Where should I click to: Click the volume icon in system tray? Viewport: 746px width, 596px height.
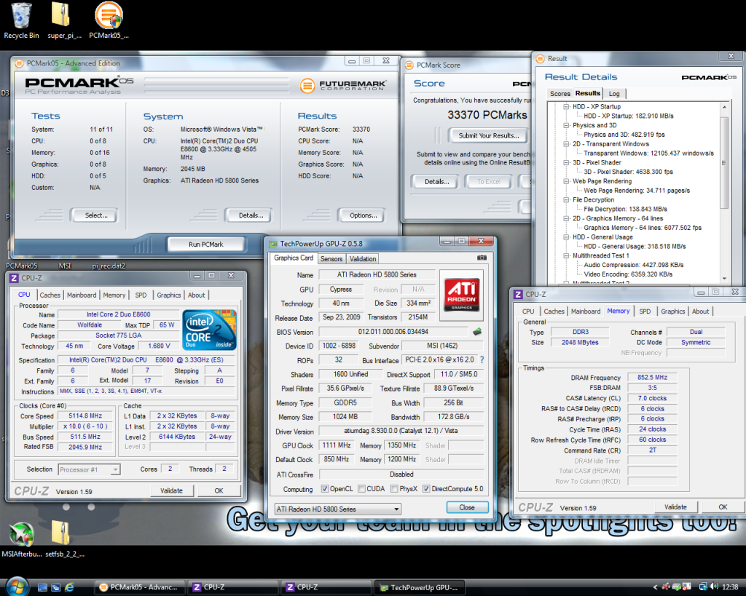click(x=714, y=587)
